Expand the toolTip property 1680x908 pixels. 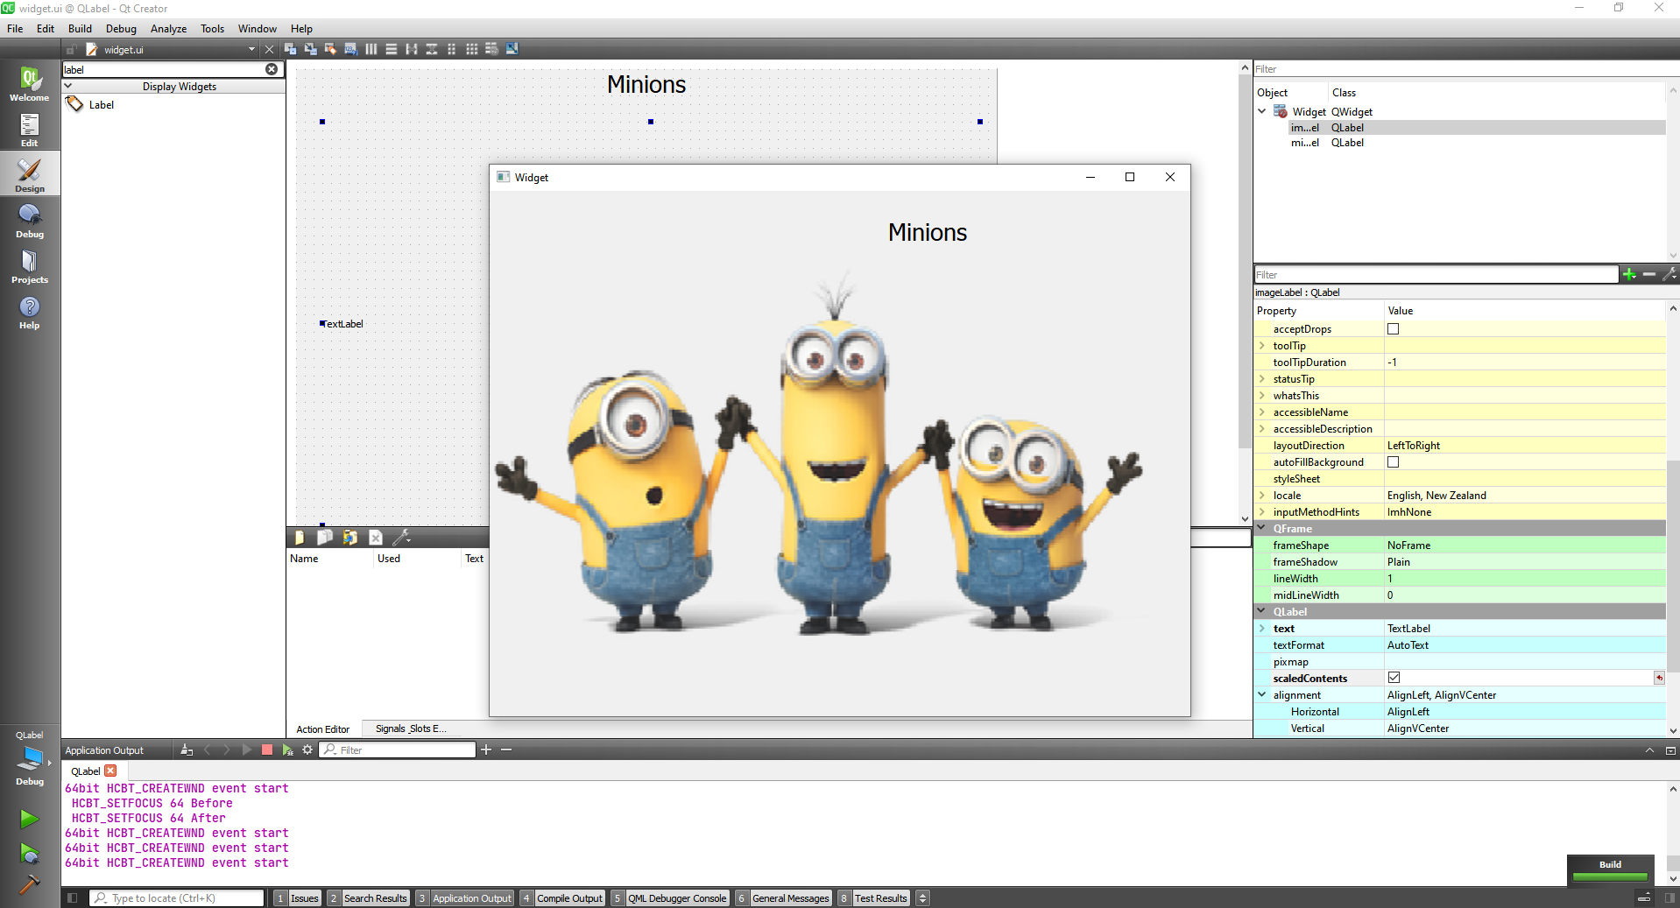pyautogui.click(x=1262, y=346)
